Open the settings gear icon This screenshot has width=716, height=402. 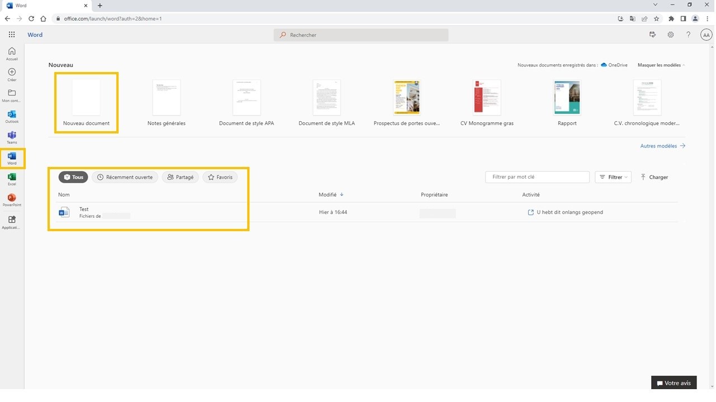pyautogui.click(x=671, y=35)
